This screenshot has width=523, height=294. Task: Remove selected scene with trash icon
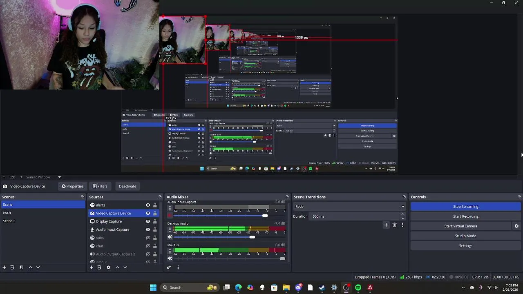pos(12,267)
